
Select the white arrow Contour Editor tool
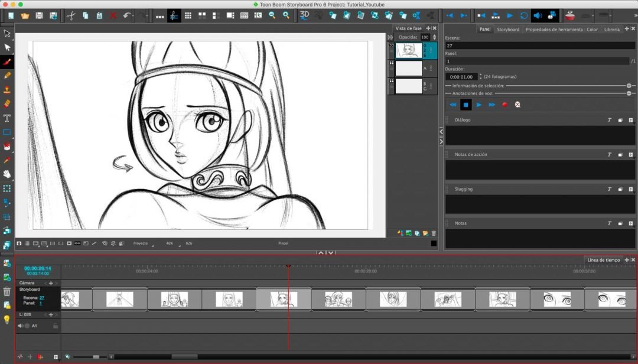coord(7,48)
